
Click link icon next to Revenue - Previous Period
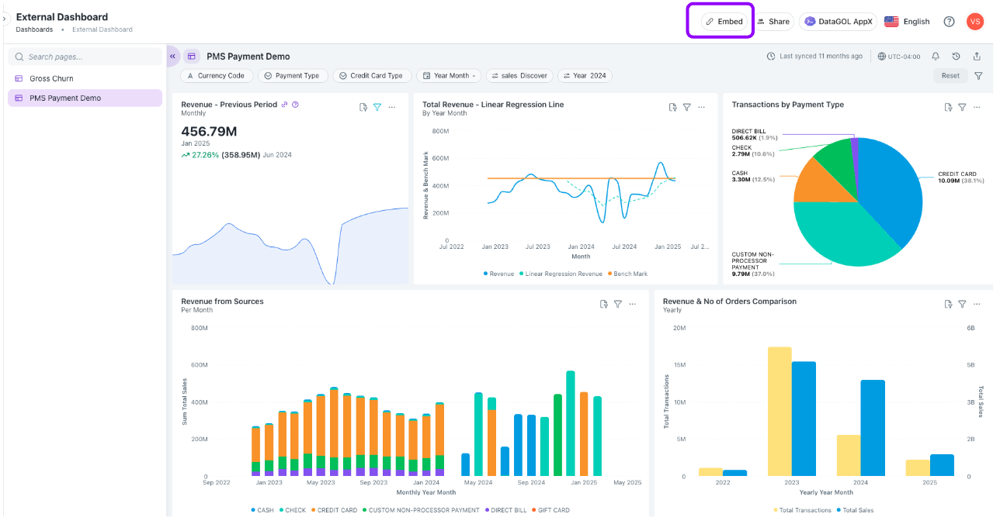tap(284, 105)
